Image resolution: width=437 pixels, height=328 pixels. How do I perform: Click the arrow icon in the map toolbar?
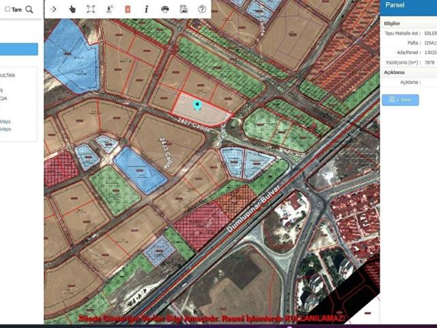53,9
